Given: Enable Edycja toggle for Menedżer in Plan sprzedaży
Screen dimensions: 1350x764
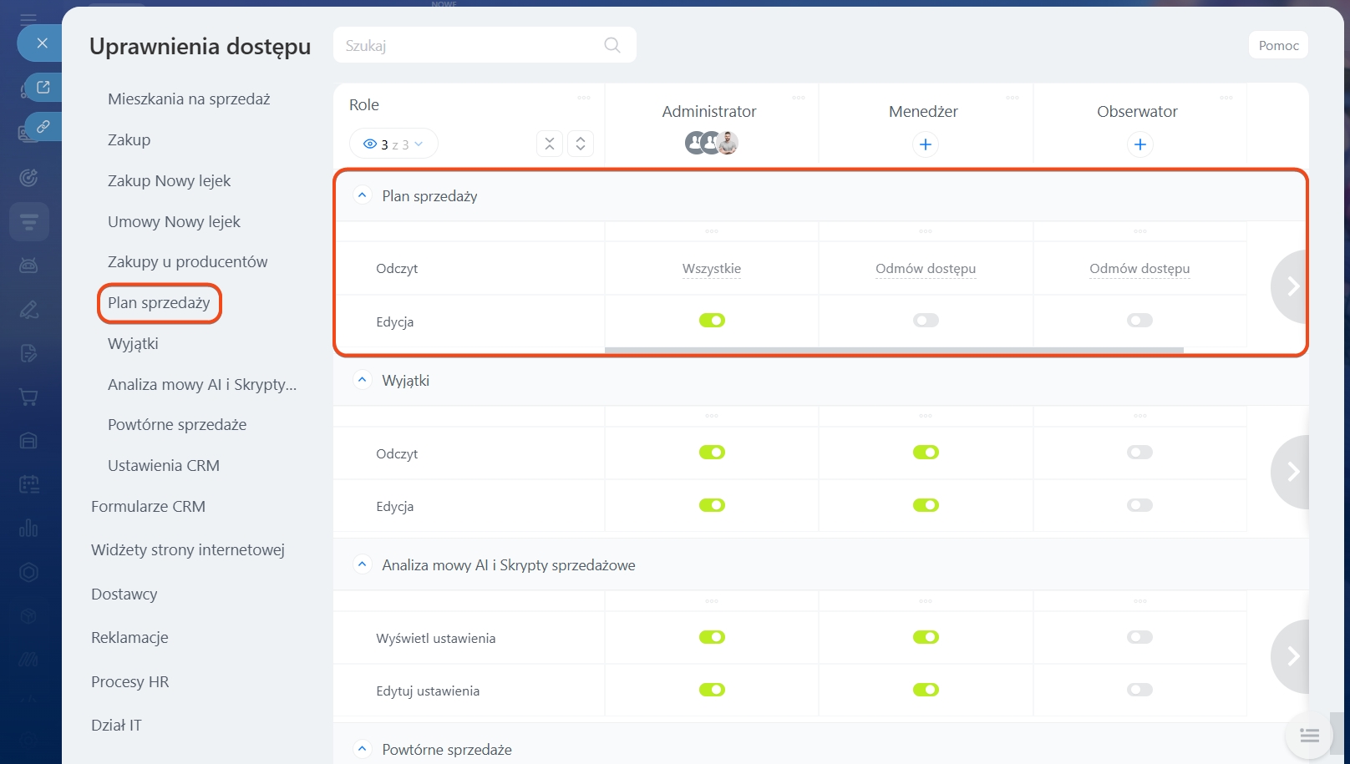Looking at the screenshot, I should point(926,321).
